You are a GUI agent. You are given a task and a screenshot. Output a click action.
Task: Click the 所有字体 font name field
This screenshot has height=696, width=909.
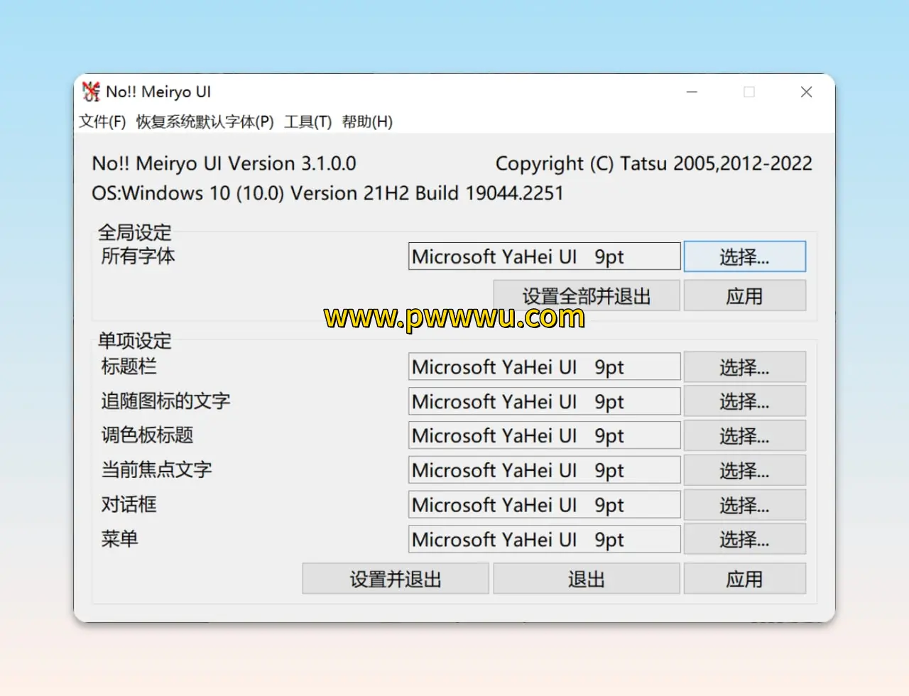(544, 256)
